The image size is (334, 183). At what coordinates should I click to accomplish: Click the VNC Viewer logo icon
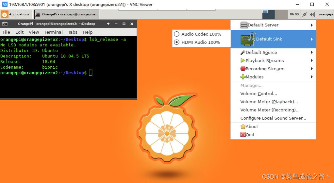click(5, 4)
